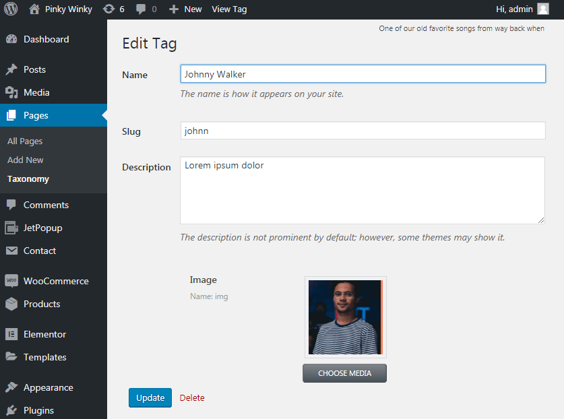Click the Name field with Johnny Walker
Screen dimensions: 564x419
[x=363, y=73]
